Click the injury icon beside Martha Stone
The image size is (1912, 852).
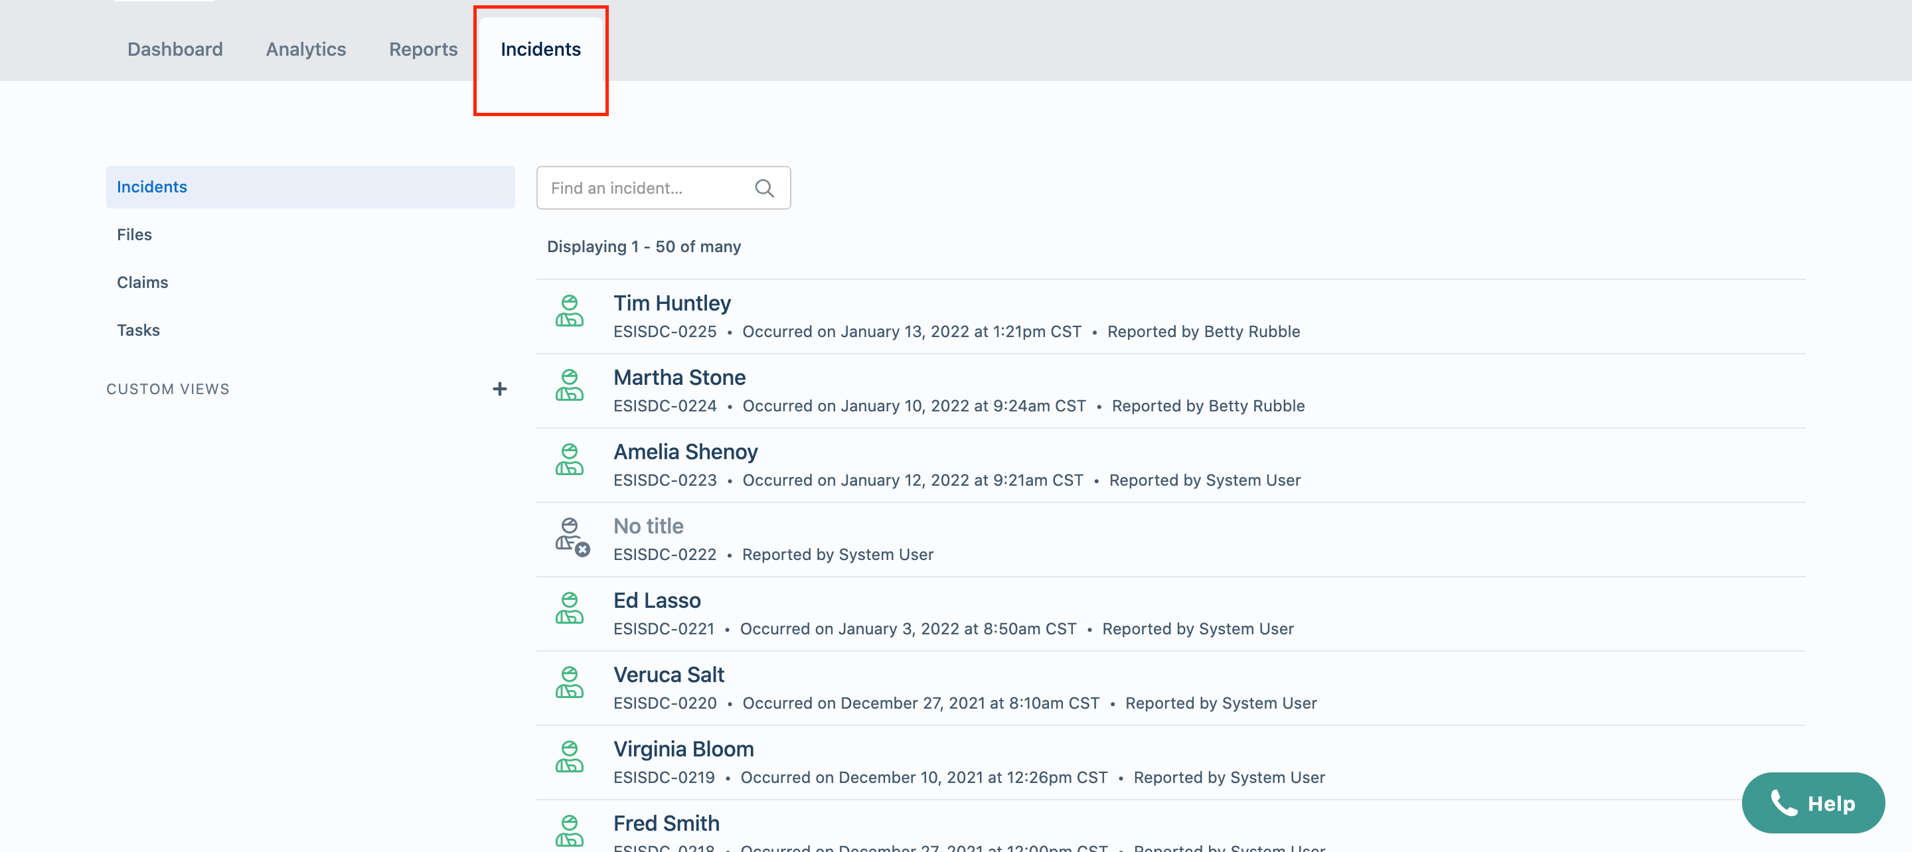pos(570,385)
